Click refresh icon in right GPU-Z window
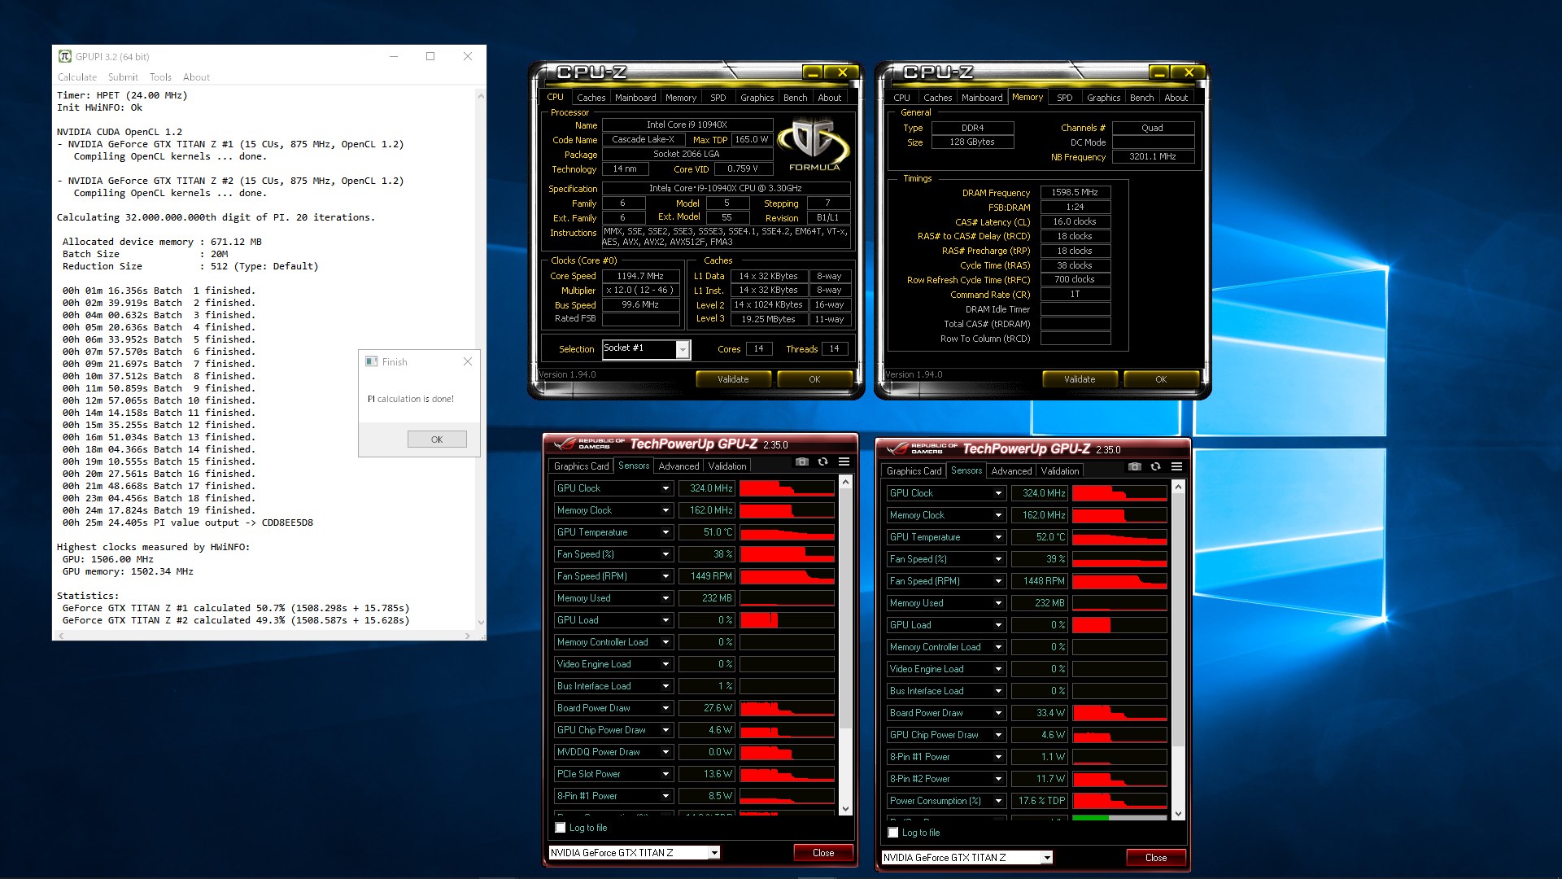Image resolution: width=1562 pixels, height=879 pixels. 1155,467
